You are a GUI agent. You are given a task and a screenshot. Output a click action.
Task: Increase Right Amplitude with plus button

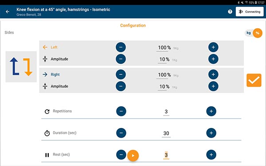pyautogui.click(x=213, y=86)
